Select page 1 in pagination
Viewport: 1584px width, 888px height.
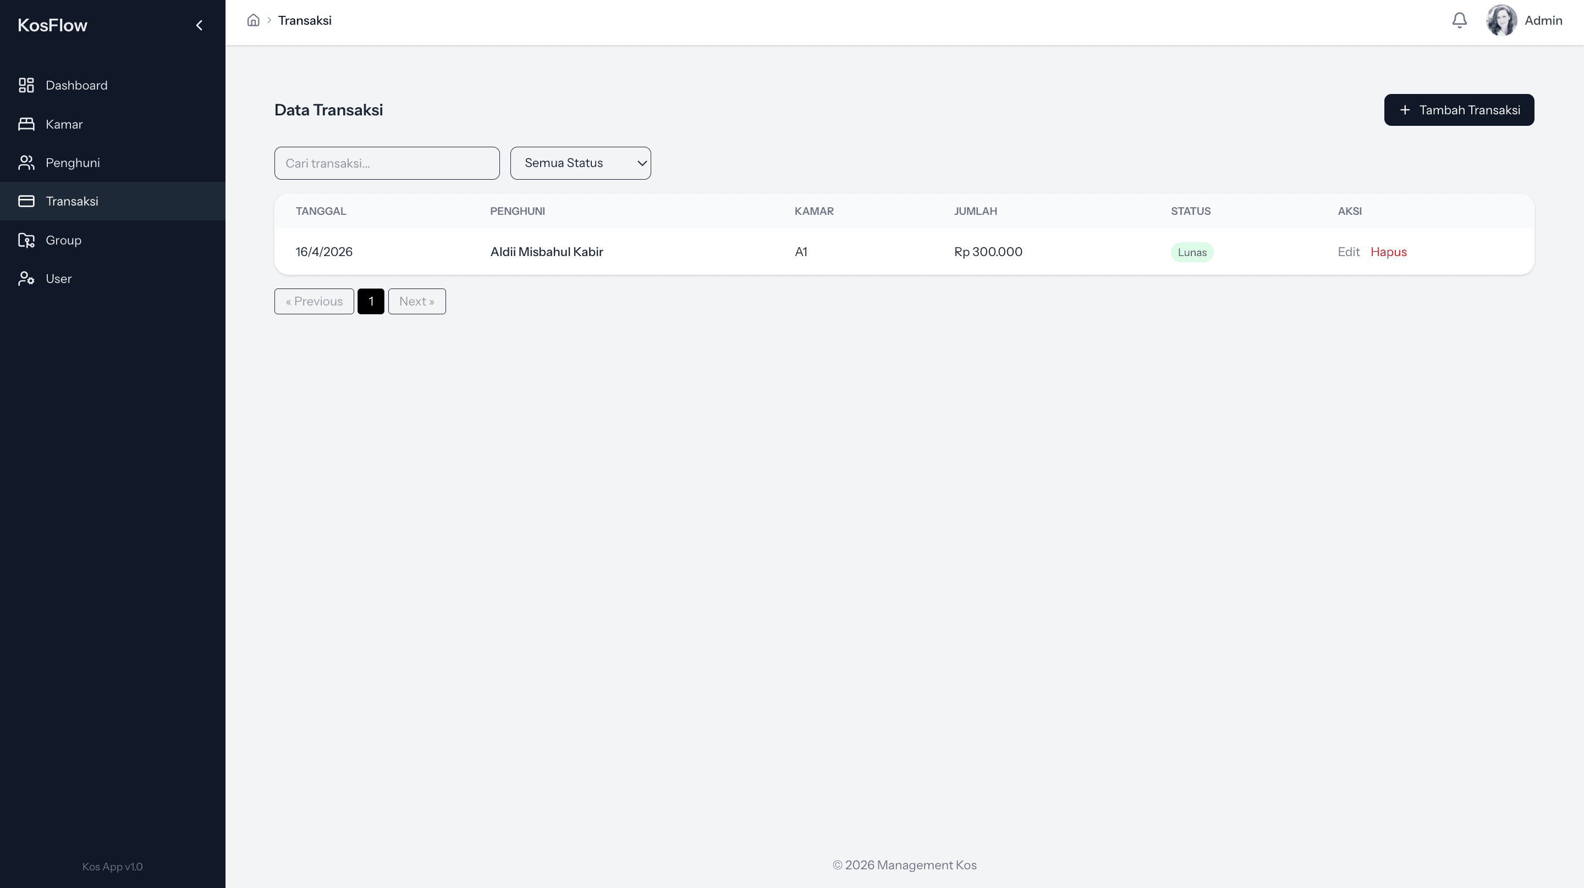371,301
